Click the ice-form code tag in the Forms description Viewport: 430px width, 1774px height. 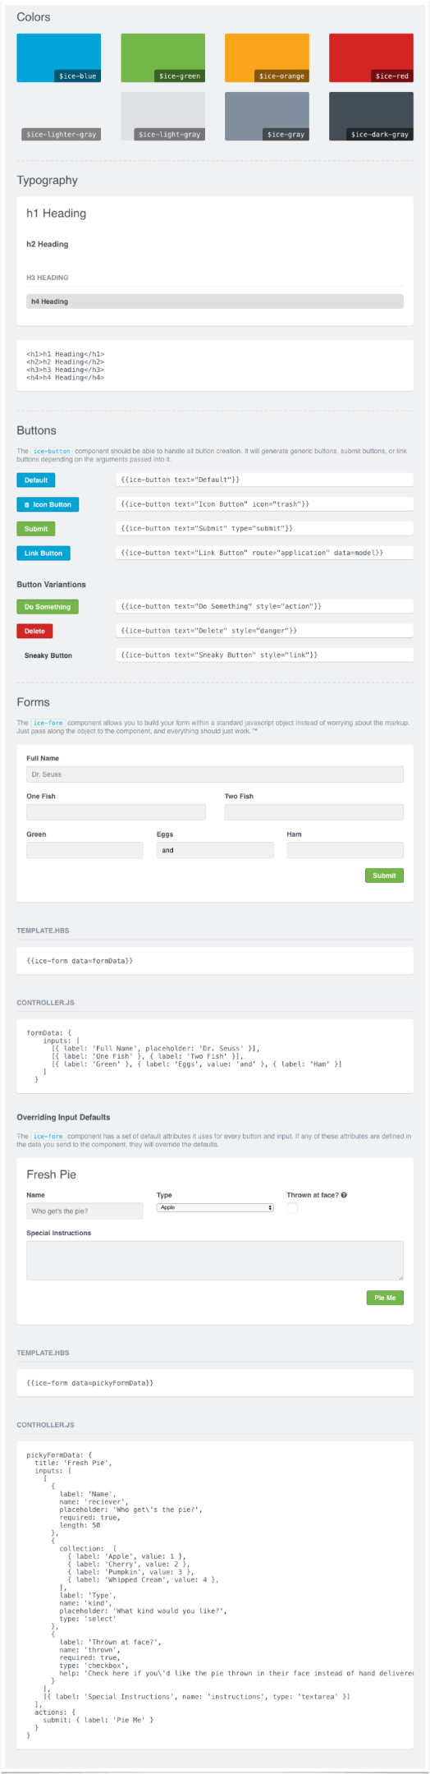point(48,723)
